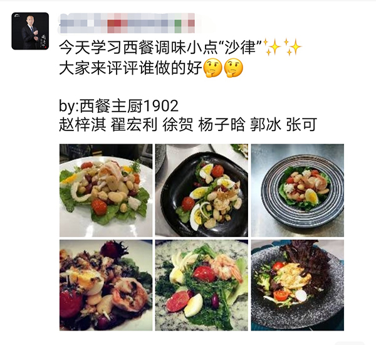Click the first thinking-face emoji
Image resolution: width=376 pixels, height=345 pixels.
click(212, 68)
